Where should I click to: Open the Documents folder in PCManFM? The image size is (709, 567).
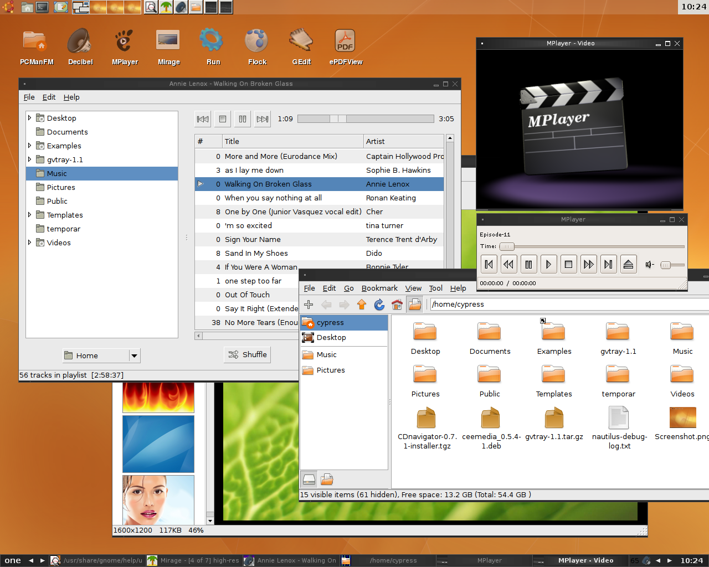[490, 338]
